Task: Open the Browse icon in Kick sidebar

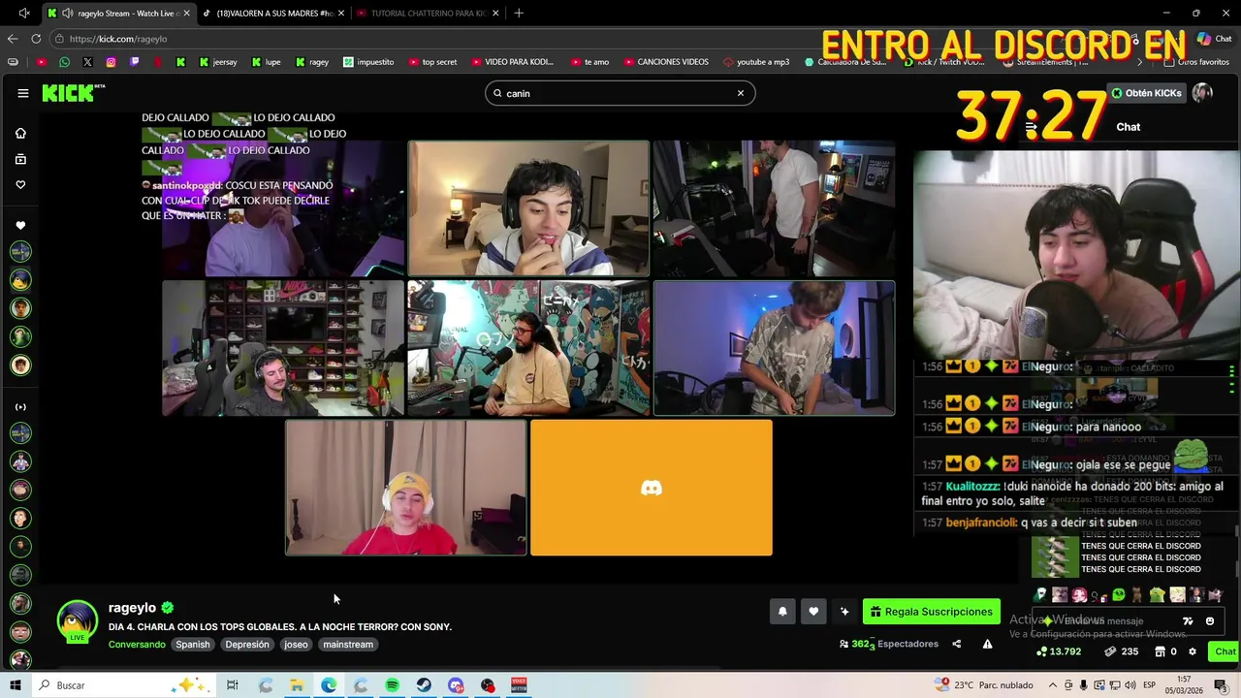Action: point(20,159)
